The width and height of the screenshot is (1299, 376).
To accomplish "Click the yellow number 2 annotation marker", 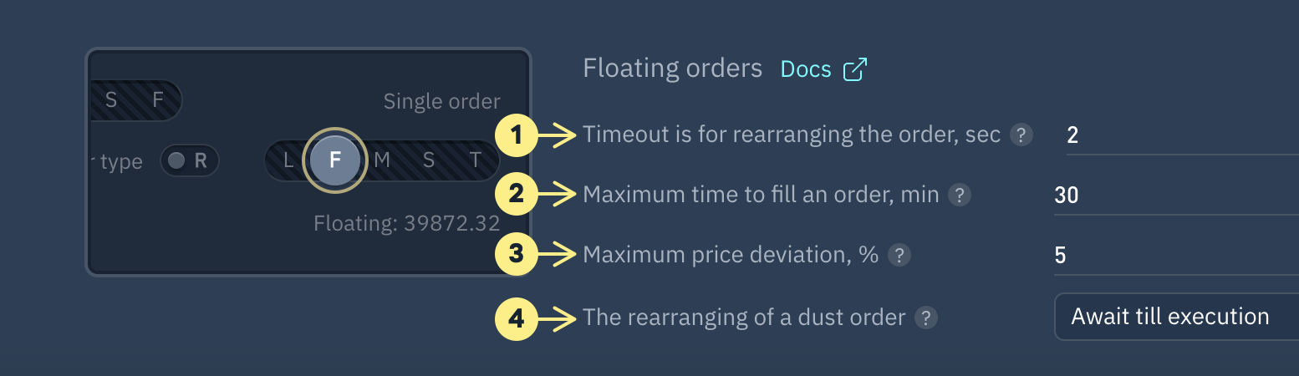I will coord(517,196).
